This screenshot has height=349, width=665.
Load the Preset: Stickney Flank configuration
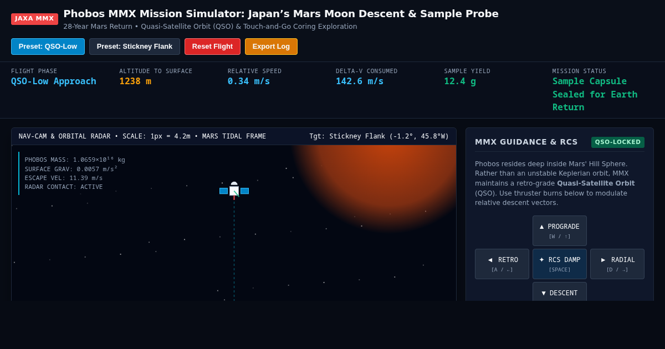(135, 47)
